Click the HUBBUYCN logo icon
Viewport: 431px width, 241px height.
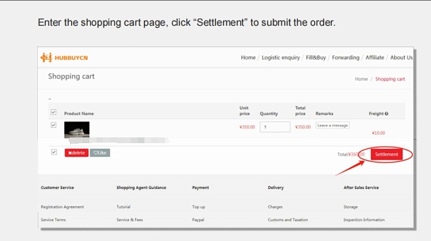46,58
